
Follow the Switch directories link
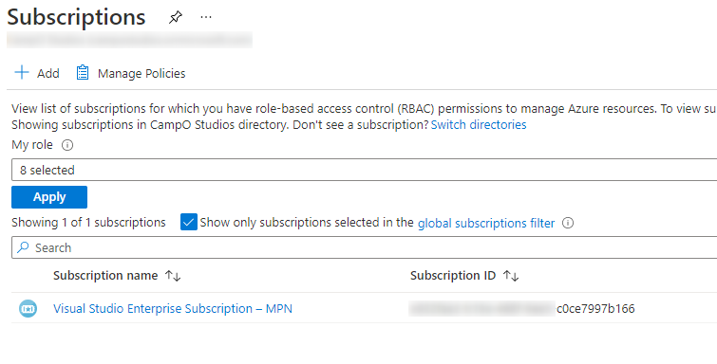pos(479,125)
